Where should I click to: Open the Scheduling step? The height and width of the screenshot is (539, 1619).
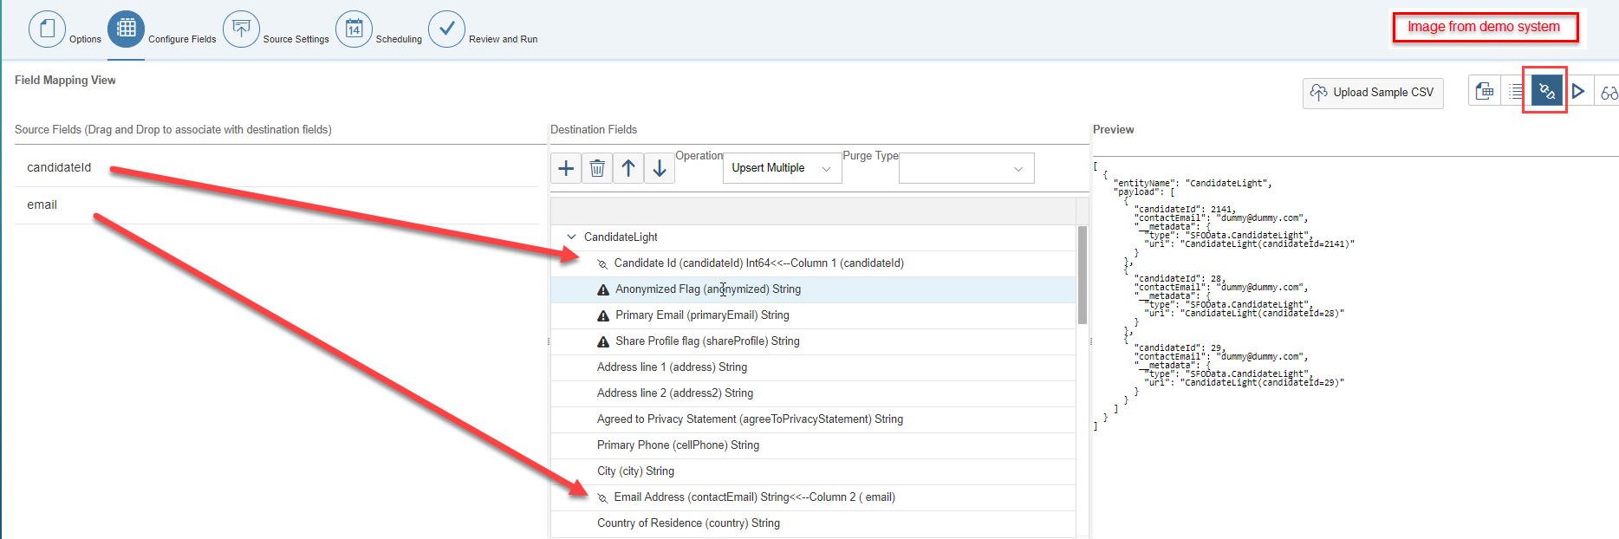pyautogui.click(x=354, y=29)
